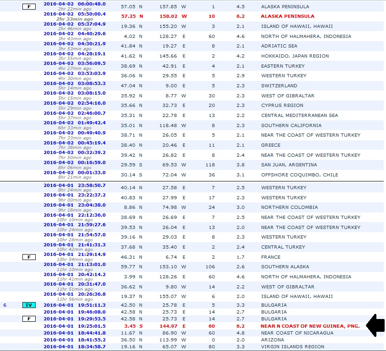This screenshot has height=351, width=386.
Task: Click the F badge on the Bulgaria 19:29:53.5 row
Action: 29,319
